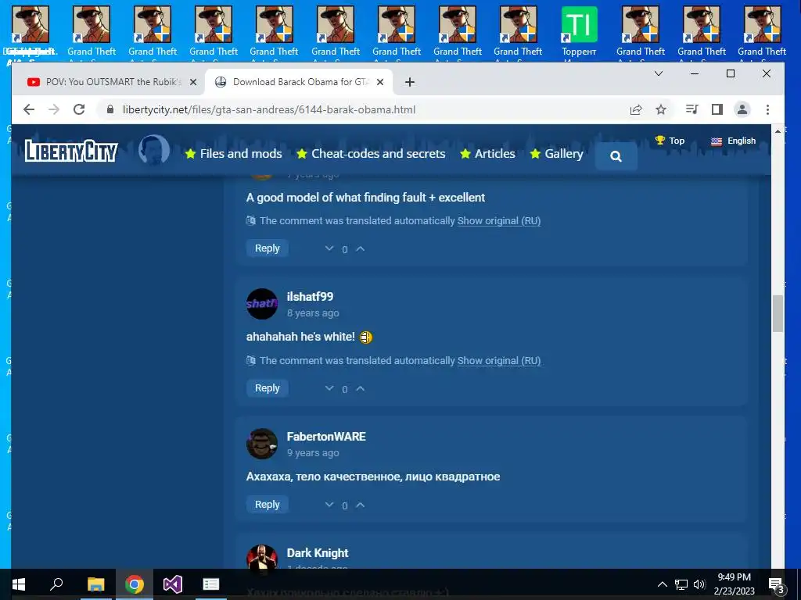This screenshot has width=801, height=600.
Task: Open Cheat-codes and secrets menu
Action: pyautogui.click(x=371, y=154)
